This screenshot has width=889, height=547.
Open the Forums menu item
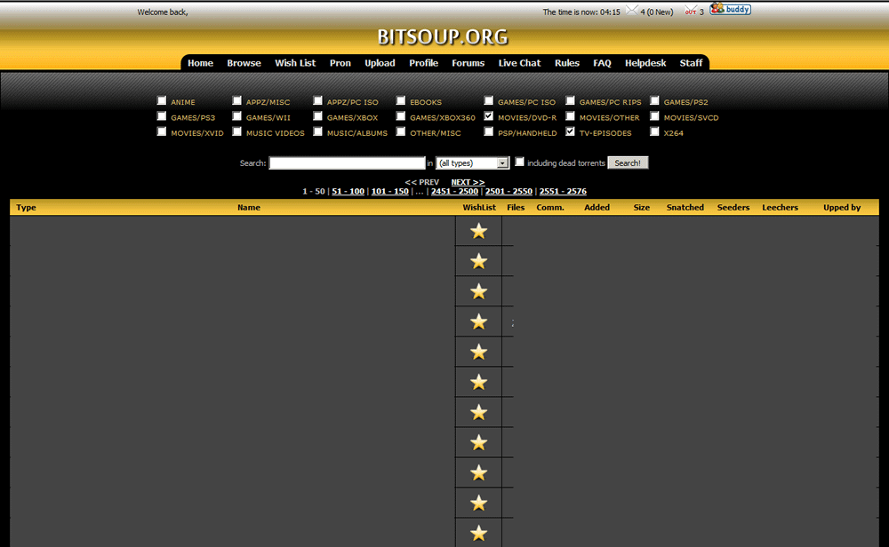click(468, 63)
